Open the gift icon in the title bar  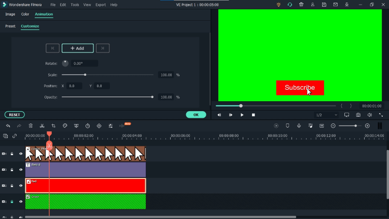pos(301,5)
